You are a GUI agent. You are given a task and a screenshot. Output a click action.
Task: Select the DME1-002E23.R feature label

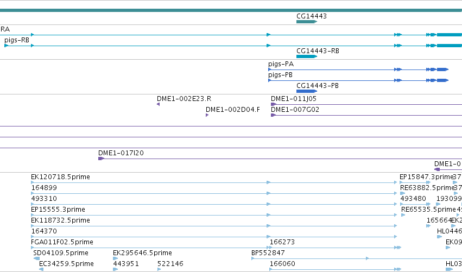184,99
